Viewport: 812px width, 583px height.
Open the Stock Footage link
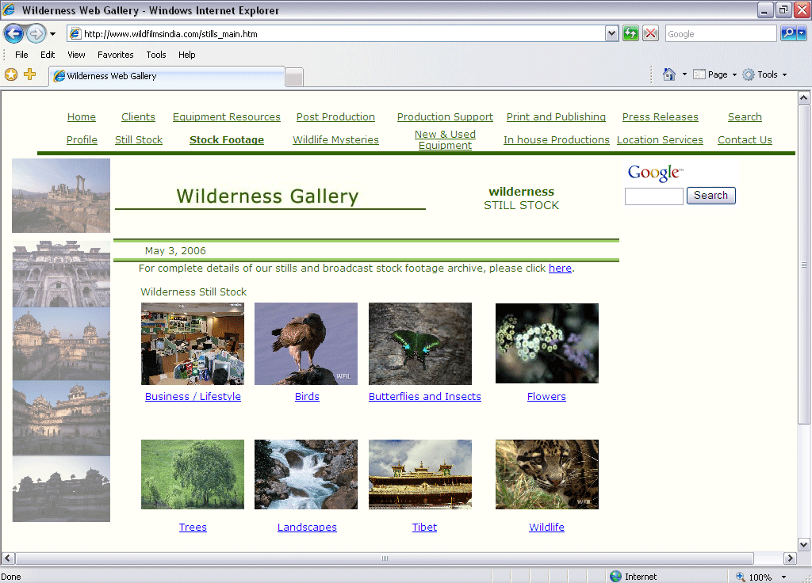[227, 139]
